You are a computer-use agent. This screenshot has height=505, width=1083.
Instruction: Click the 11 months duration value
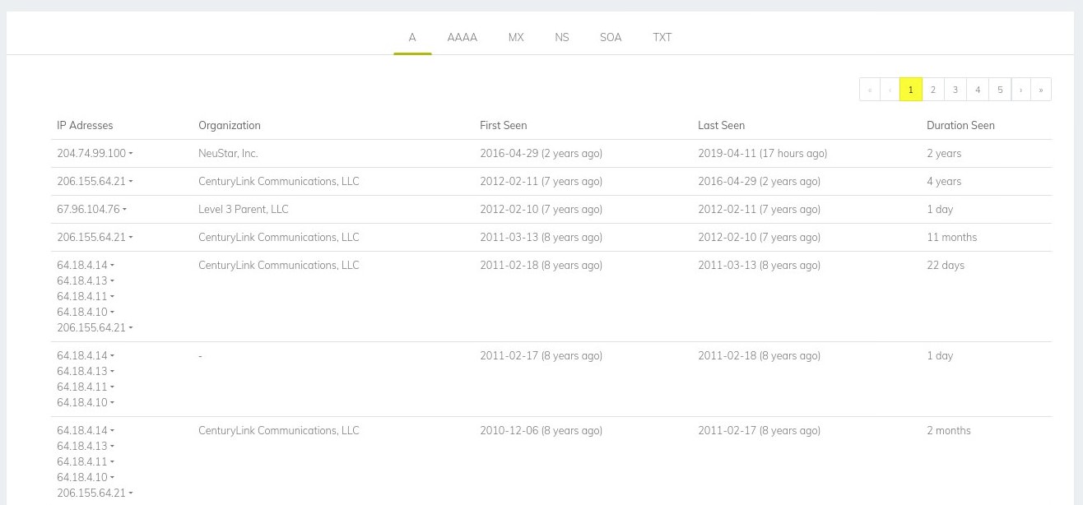pos(952,237)
